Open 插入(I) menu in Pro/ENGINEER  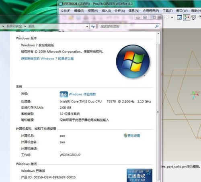[106, 11]
